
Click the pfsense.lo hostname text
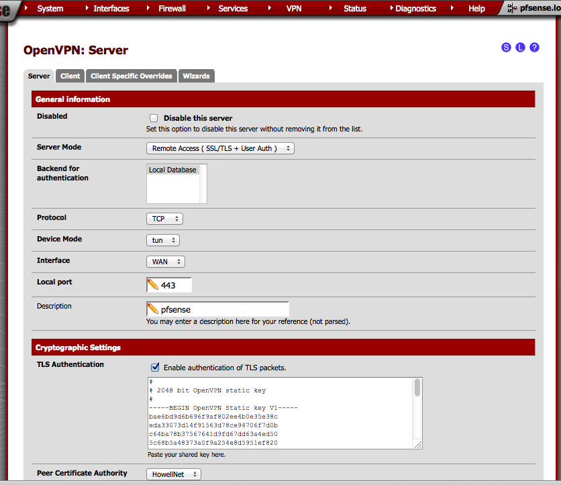540,8
